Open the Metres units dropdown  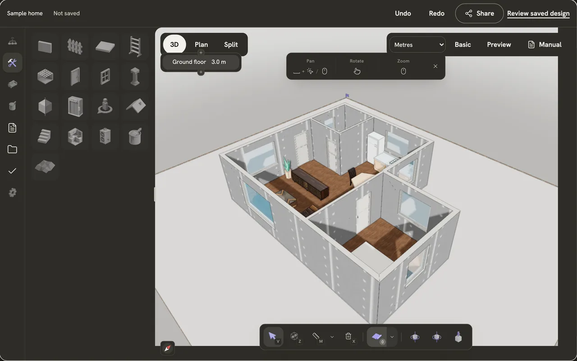tap(418, 45)
